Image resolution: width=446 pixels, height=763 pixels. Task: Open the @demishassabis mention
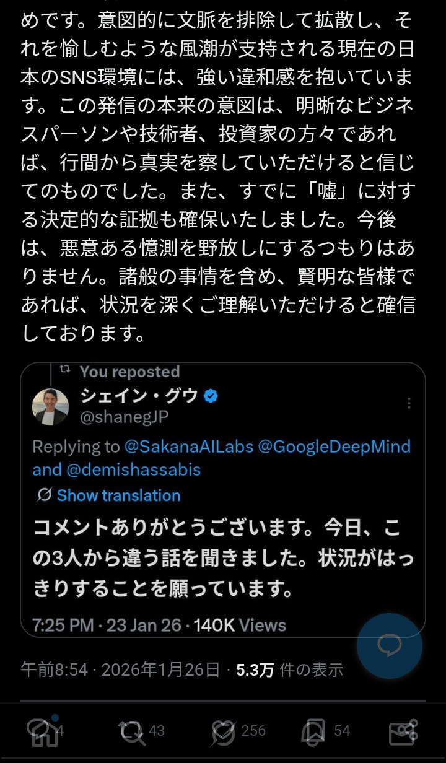pyautogui.click(x=135, y=469)
